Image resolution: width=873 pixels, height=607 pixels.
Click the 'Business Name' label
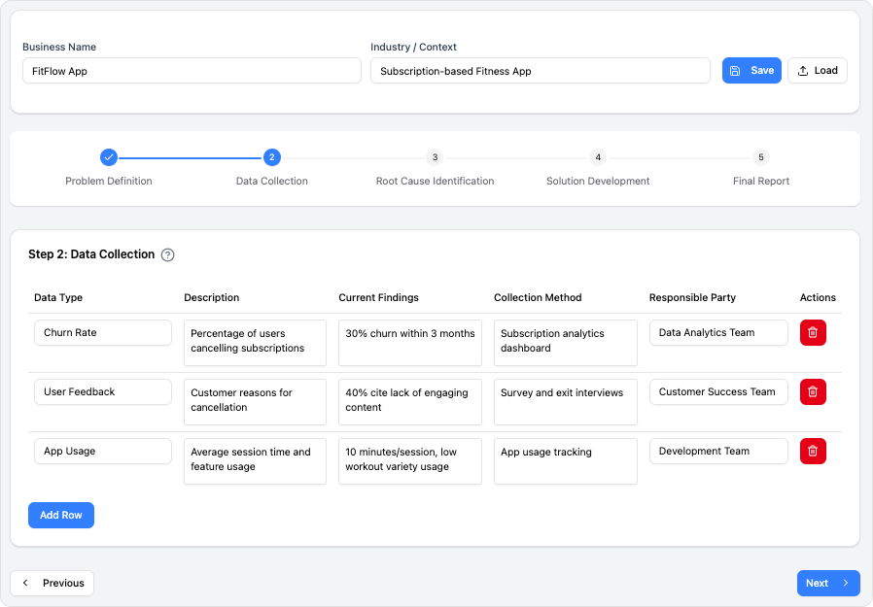tap(59, 48)
